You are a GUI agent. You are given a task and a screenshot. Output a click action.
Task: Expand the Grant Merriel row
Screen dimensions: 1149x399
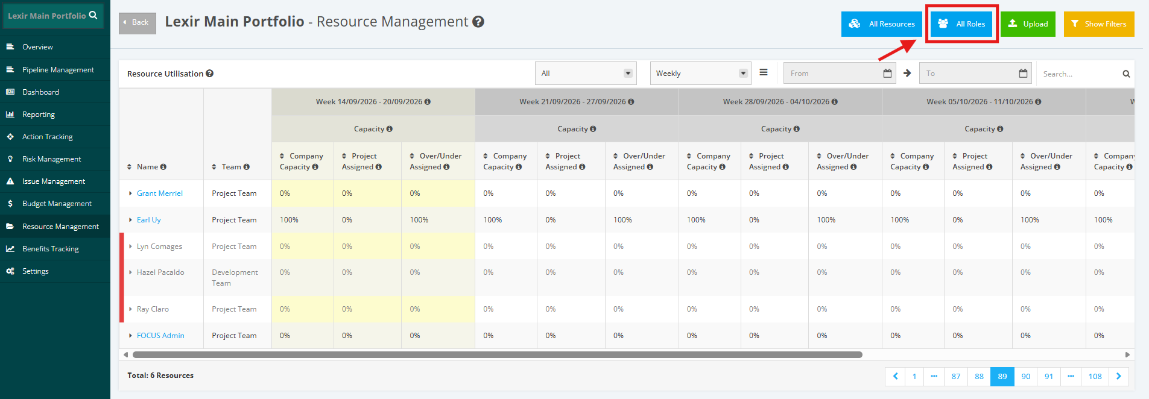coord(130,193)
